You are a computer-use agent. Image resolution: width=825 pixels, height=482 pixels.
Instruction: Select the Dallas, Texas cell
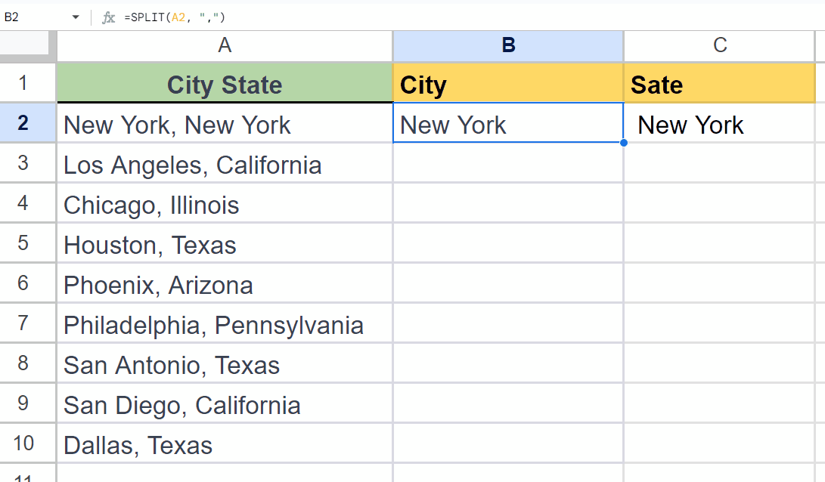coord(224,445)
